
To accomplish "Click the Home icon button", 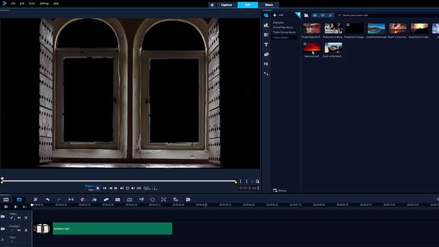I will click(x=212, y=4).
